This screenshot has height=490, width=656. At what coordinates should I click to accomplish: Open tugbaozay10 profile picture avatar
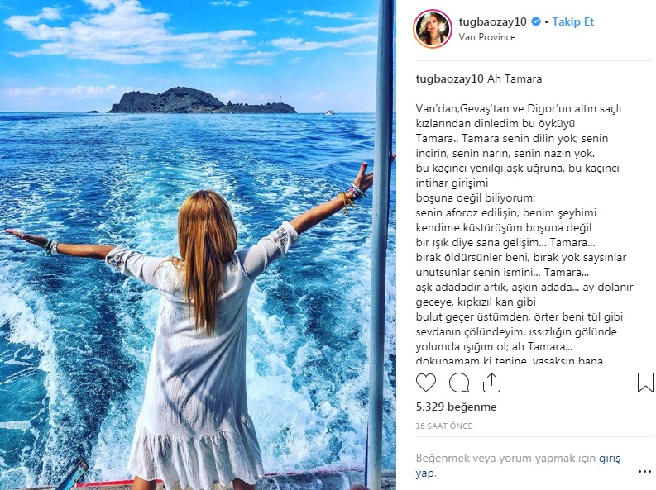click(433, 29)
